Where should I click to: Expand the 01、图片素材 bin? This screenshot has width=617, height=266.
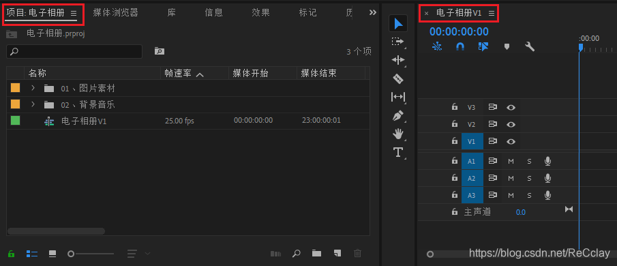click(33, 88)
